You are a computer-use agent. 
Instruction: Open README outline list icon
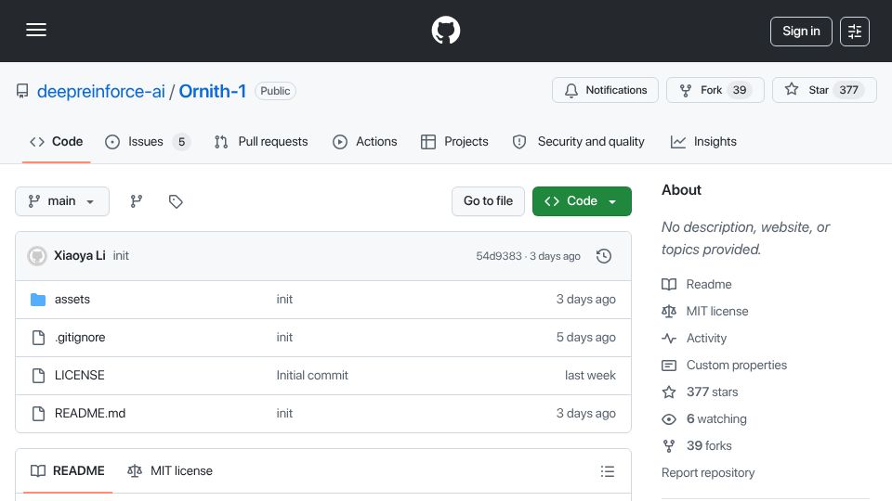tap(608, 471)
